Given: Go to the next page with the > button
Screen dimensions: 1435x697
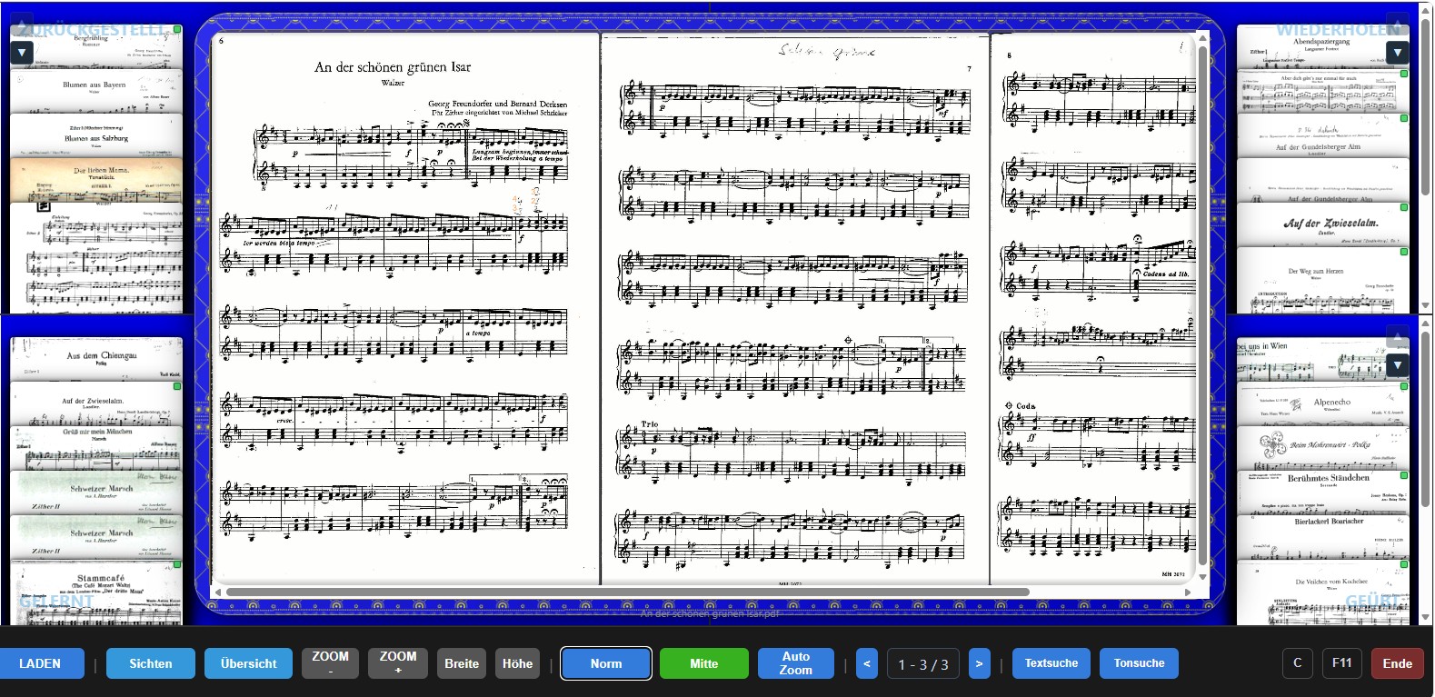Looking at the screenshot, I should click(979, 663).
